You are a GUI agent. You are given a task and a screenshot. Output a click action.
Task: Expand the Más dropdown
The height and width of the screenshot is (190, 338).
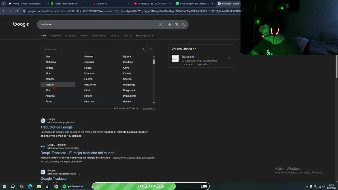pyautogui.click(x=127, y=36)
